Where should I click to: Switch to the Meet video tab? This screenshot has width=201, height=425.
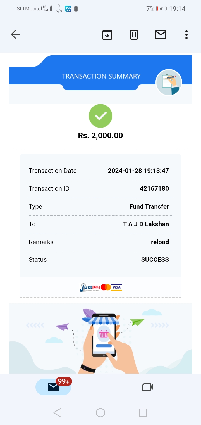[x=147, y=387]
